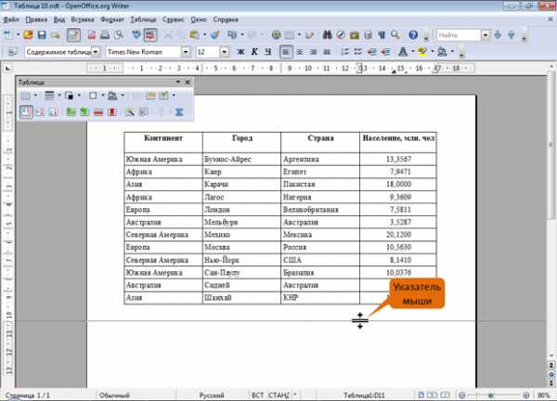Apply the Font Color (A) swatch
This screenshot has width=557, height=401.
pos(403,52)
